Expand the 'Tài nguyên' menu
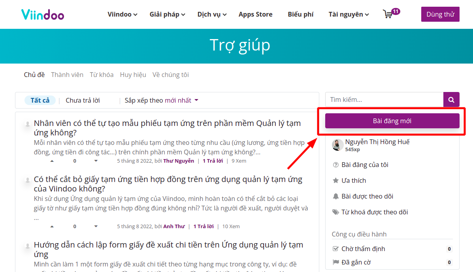Image resolution: width=473 pixels, height=272 pixels. click(x=349, y=15)
